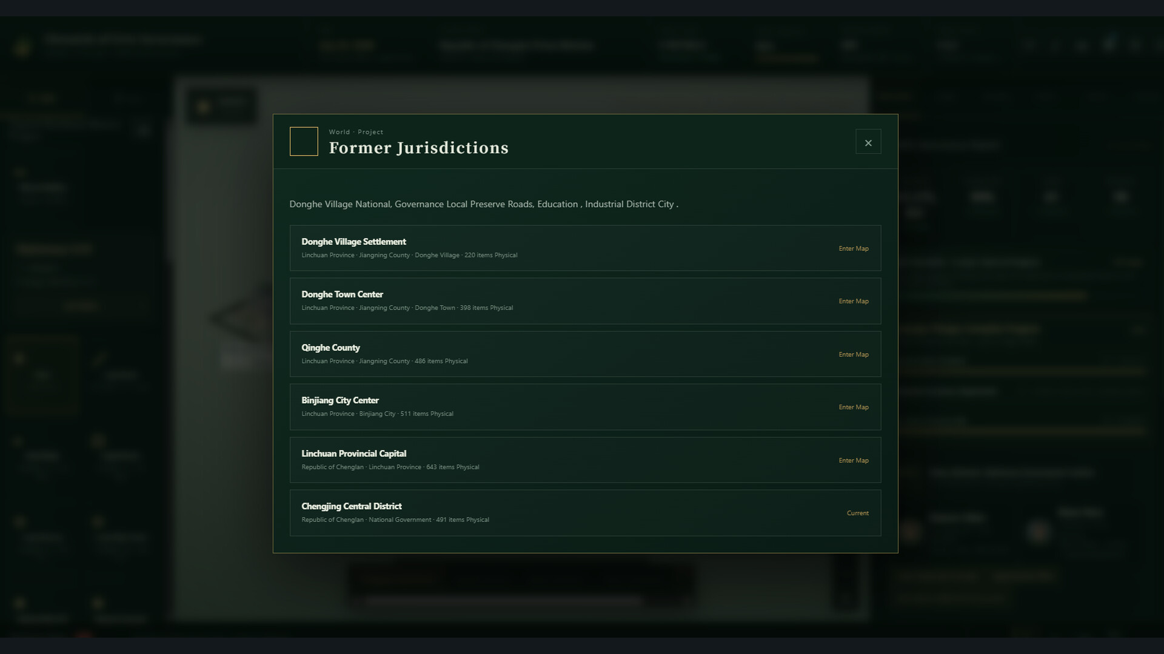
Task: Click Enter Map for Binjiang City Center
Action: (x=854, y=407)
